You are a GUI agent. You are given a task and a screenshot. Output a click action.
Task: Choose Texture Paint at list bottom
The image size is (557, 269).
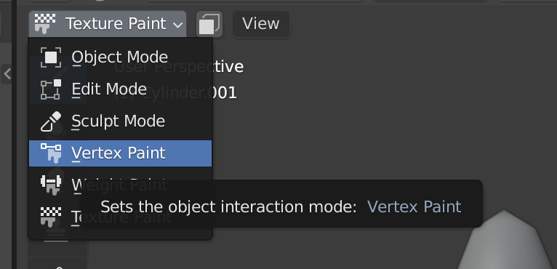[121, 217]
